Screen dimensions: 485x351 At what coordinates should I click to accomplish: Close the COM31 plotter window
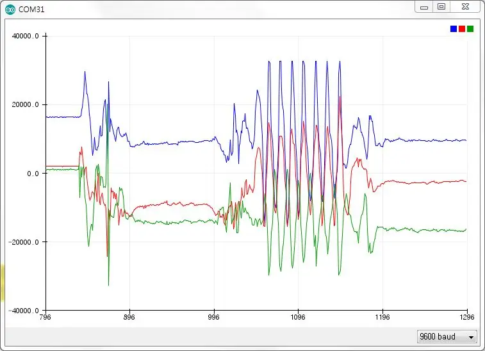click(465, 7)
